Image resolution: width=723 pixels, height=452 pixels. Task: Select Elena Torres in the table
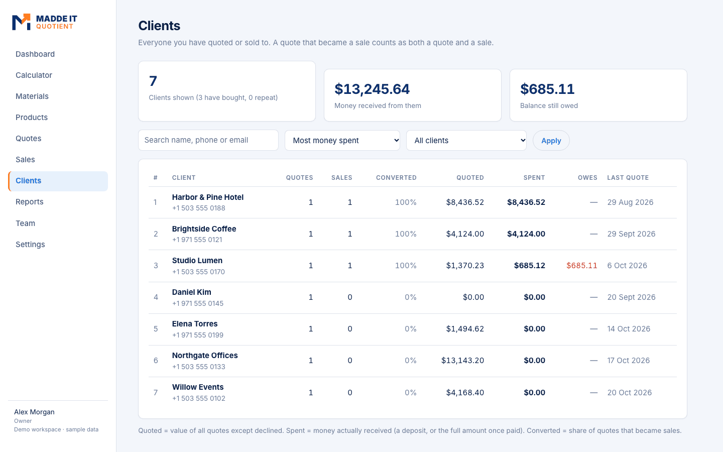pyautogui.click(x=195, y=324)
